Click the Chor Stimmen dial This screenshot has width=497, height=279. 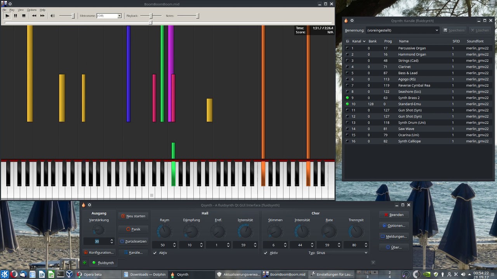pyautogui.click(x=275, y=232)
